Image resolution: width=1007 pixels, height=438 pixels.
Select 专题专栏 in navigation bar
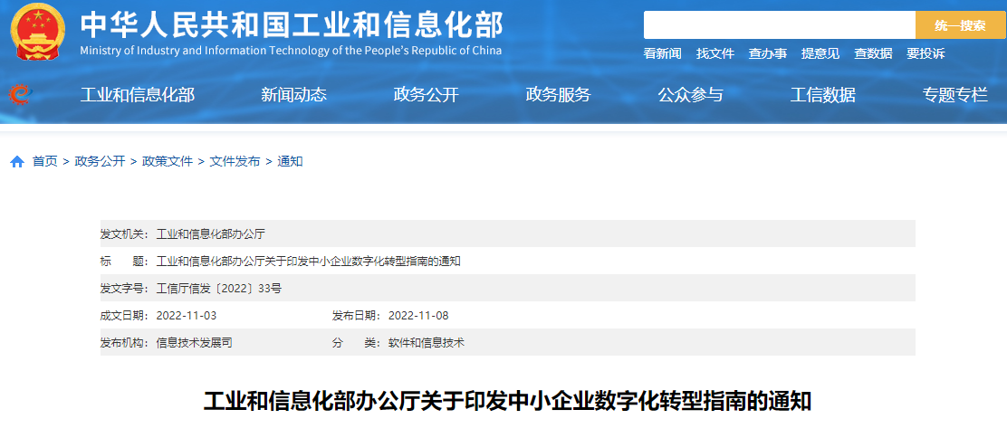click(954, 94)
